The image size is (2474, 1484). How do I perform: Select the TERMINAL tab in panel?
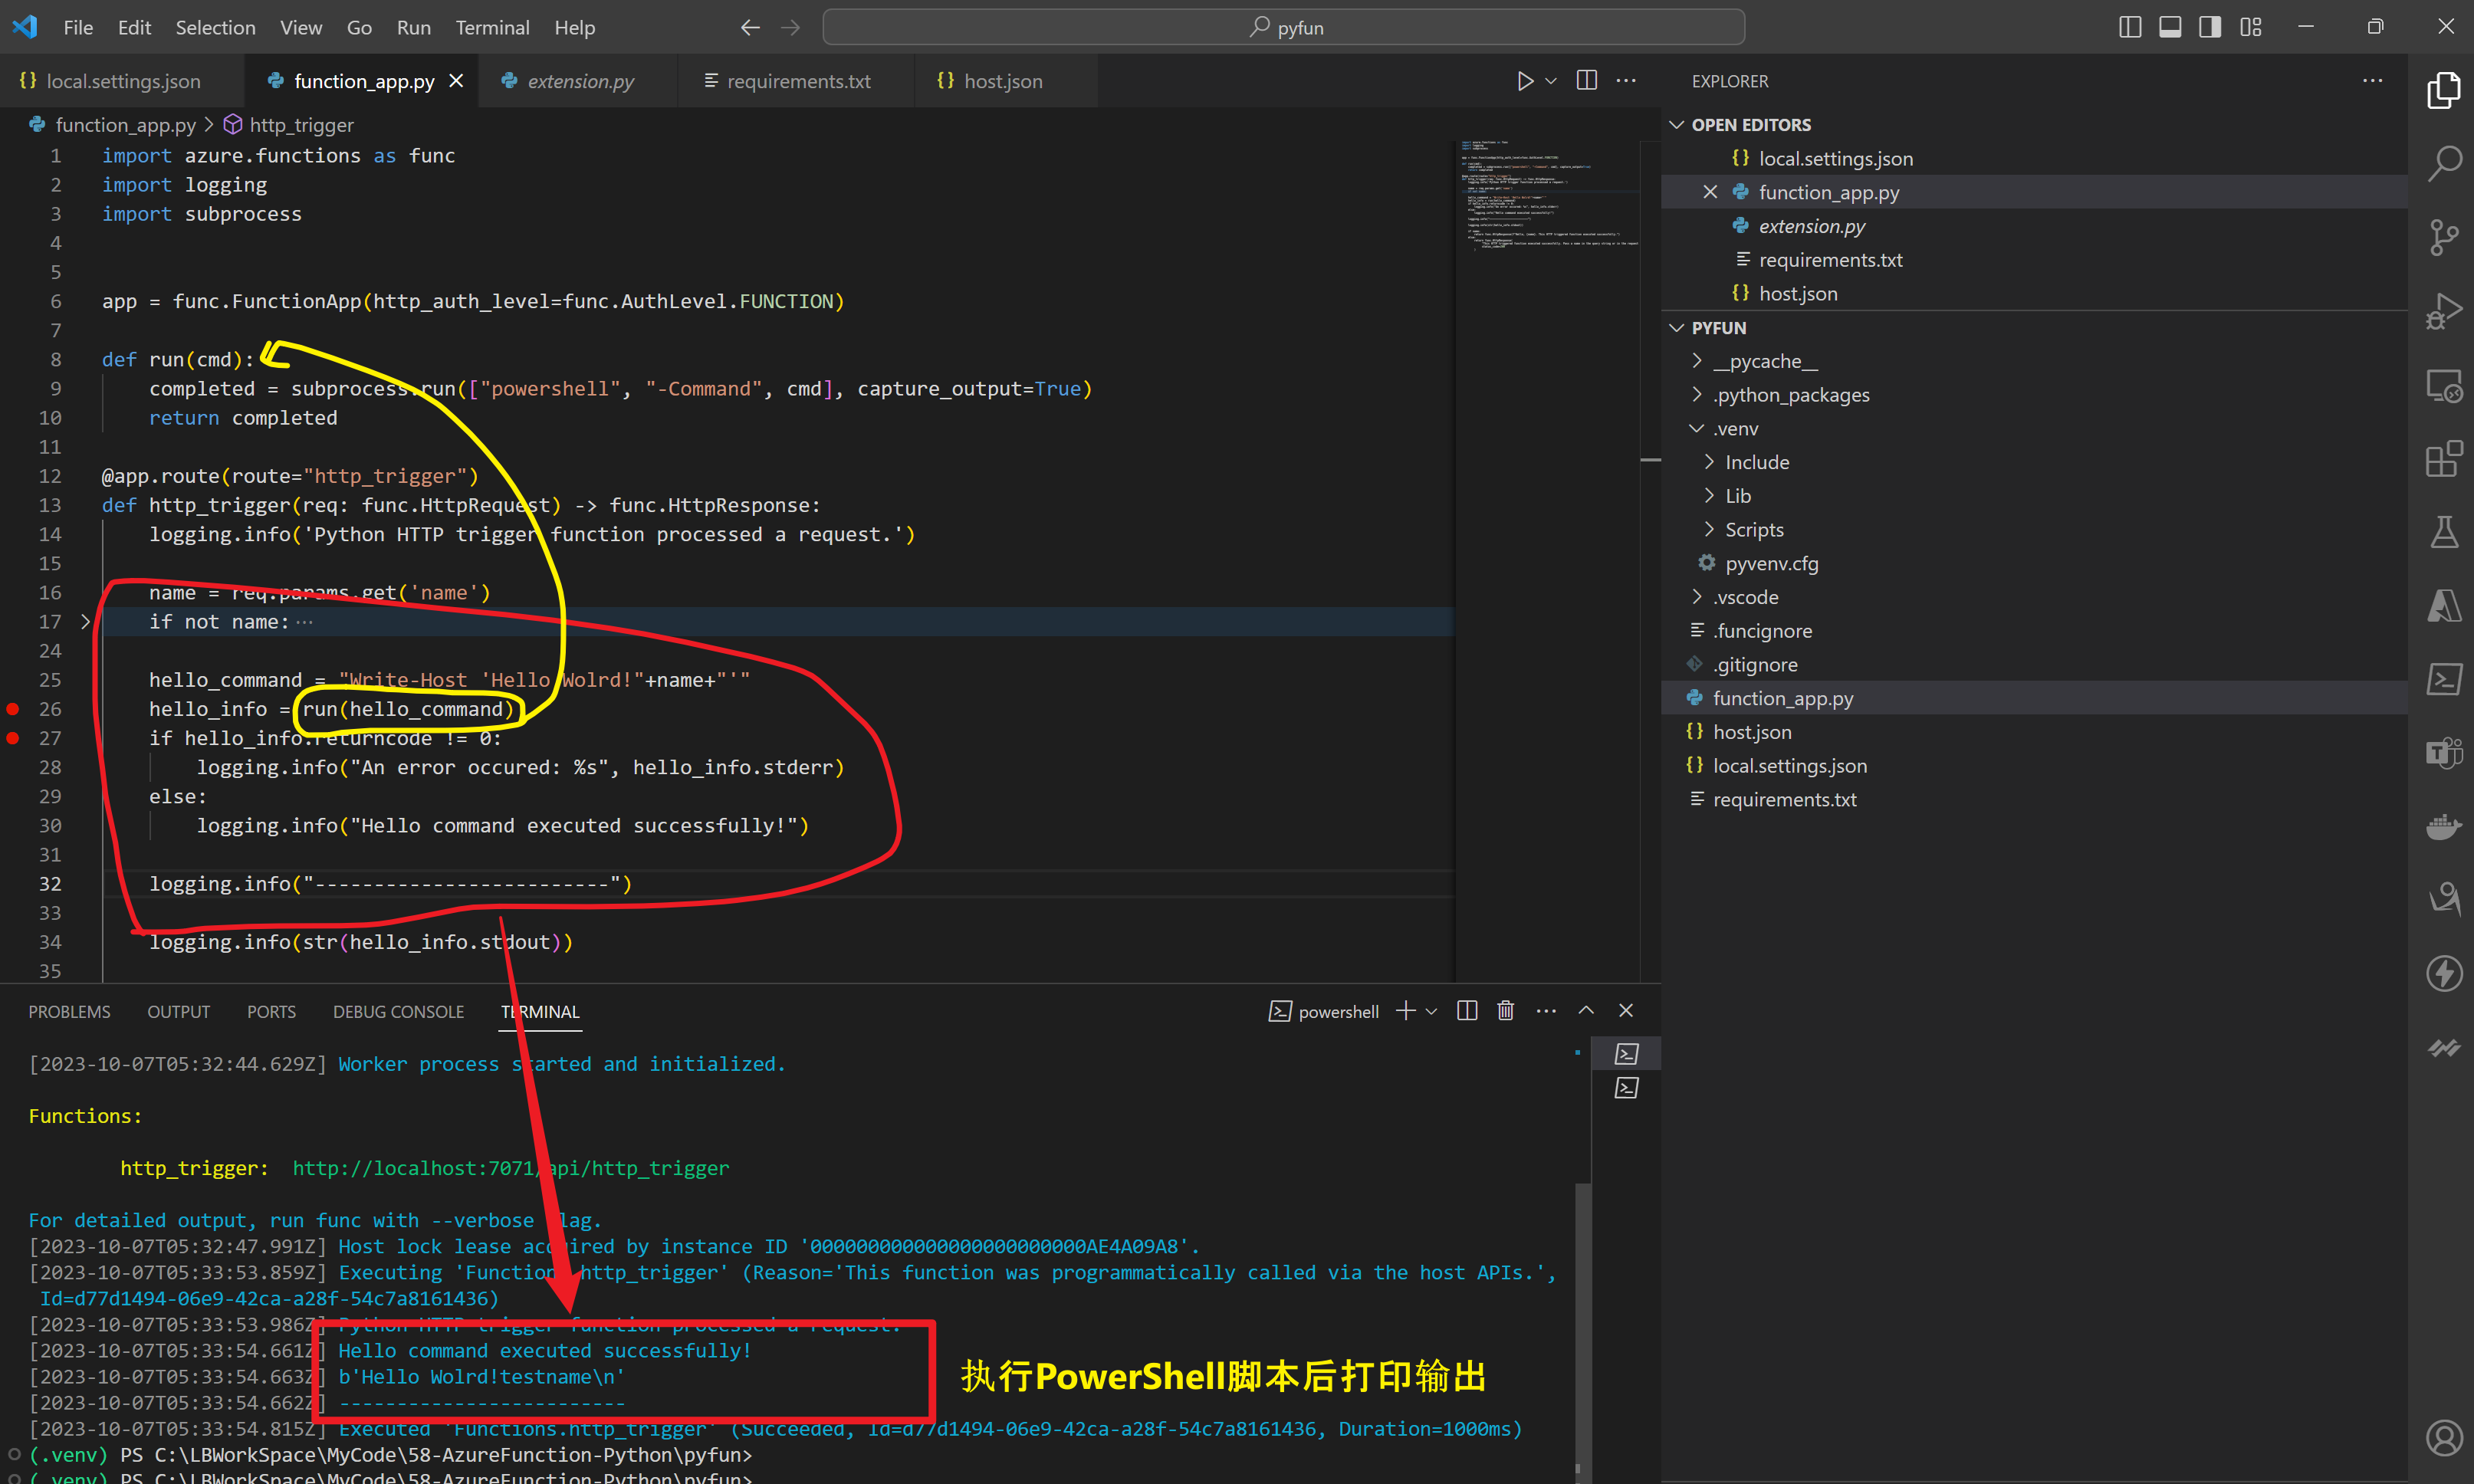540,1010
